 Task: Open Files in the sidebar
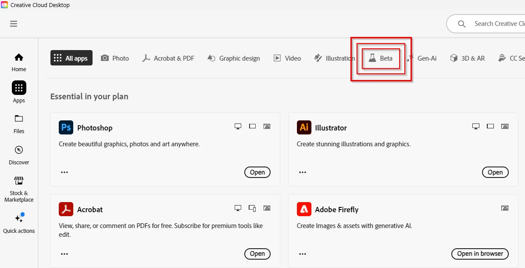coord(19,124)
